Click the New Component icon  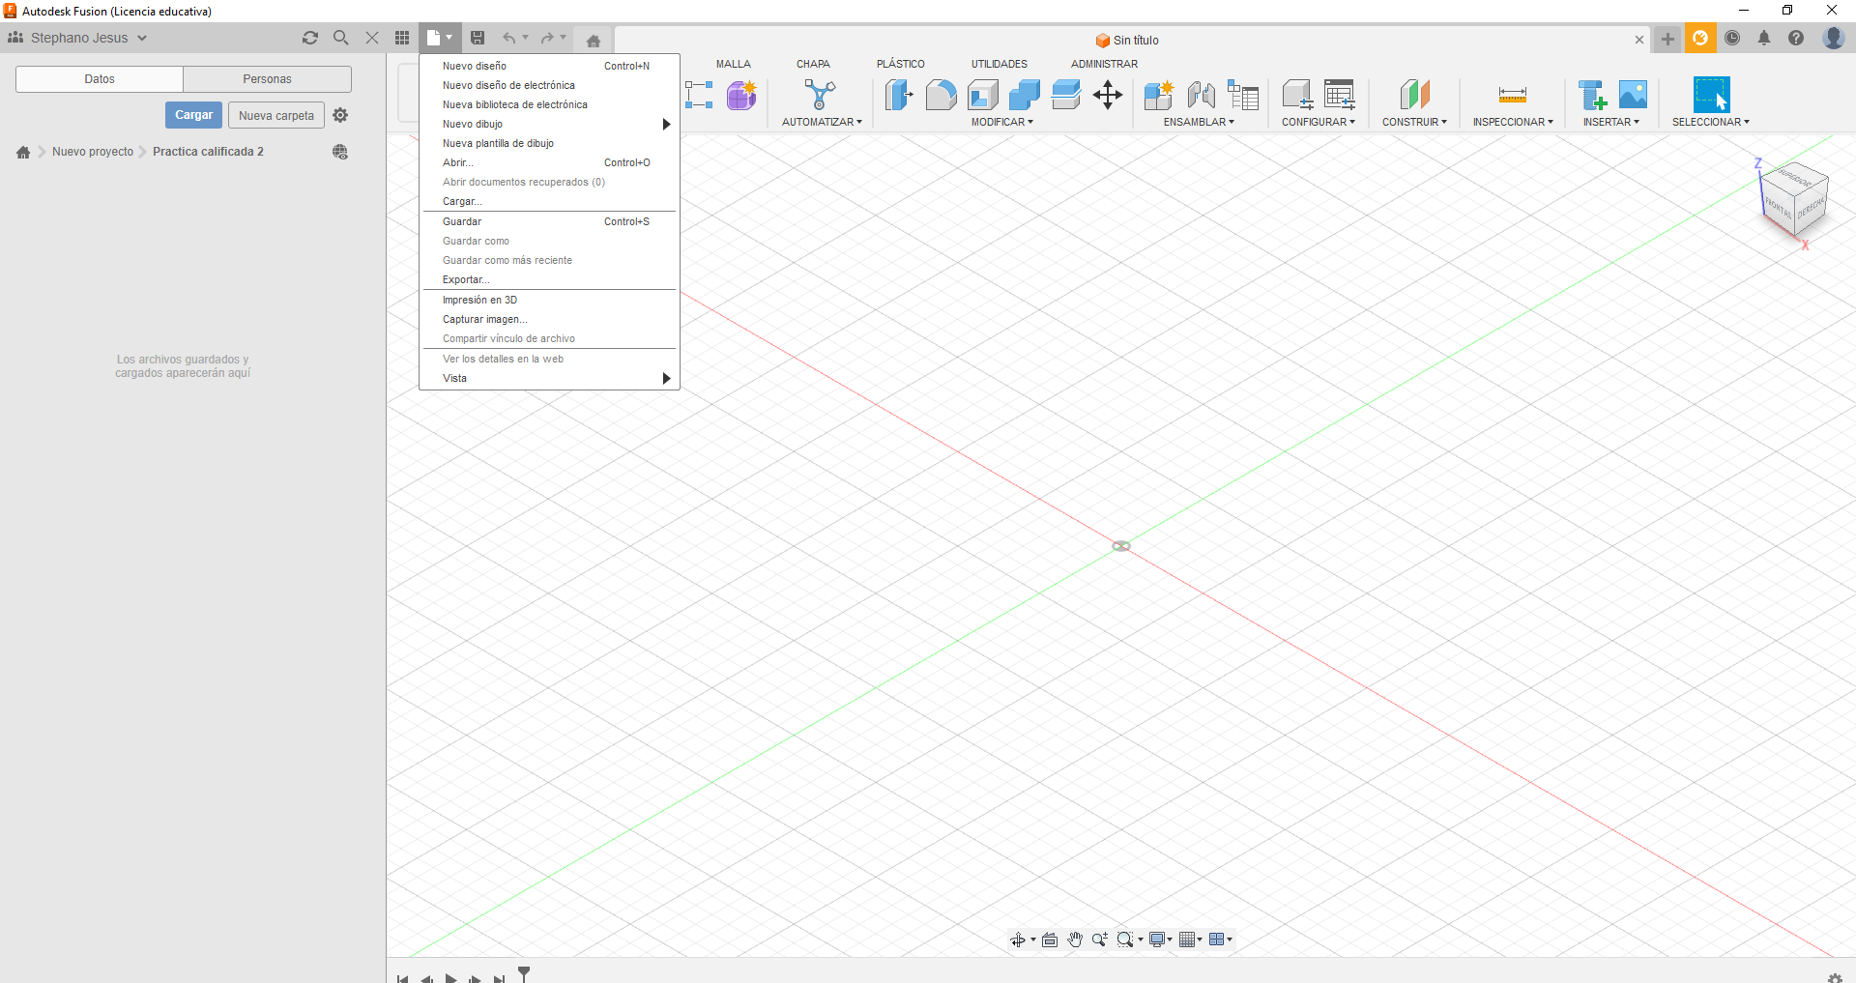tap(1158, 95)
